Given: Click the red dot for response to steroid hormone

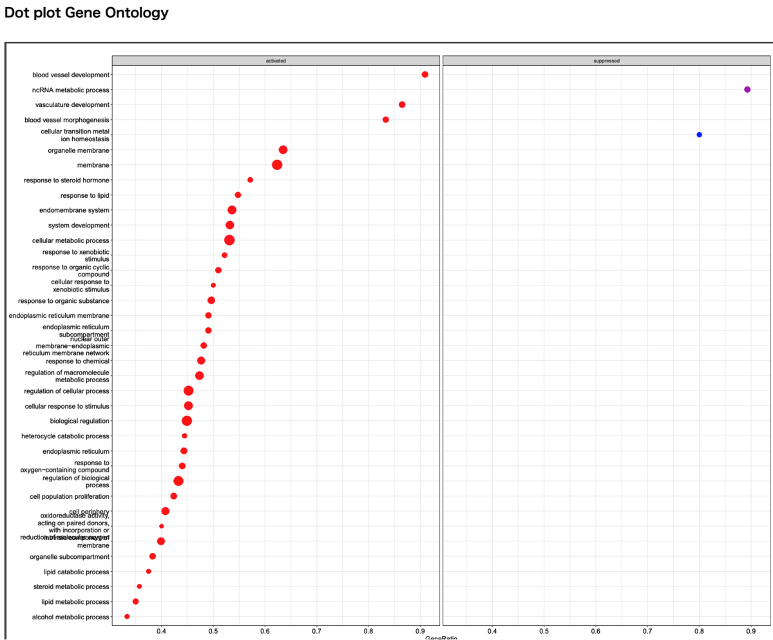Looking at the screenshot, I should pyautogui.click(x=250, y=180).
